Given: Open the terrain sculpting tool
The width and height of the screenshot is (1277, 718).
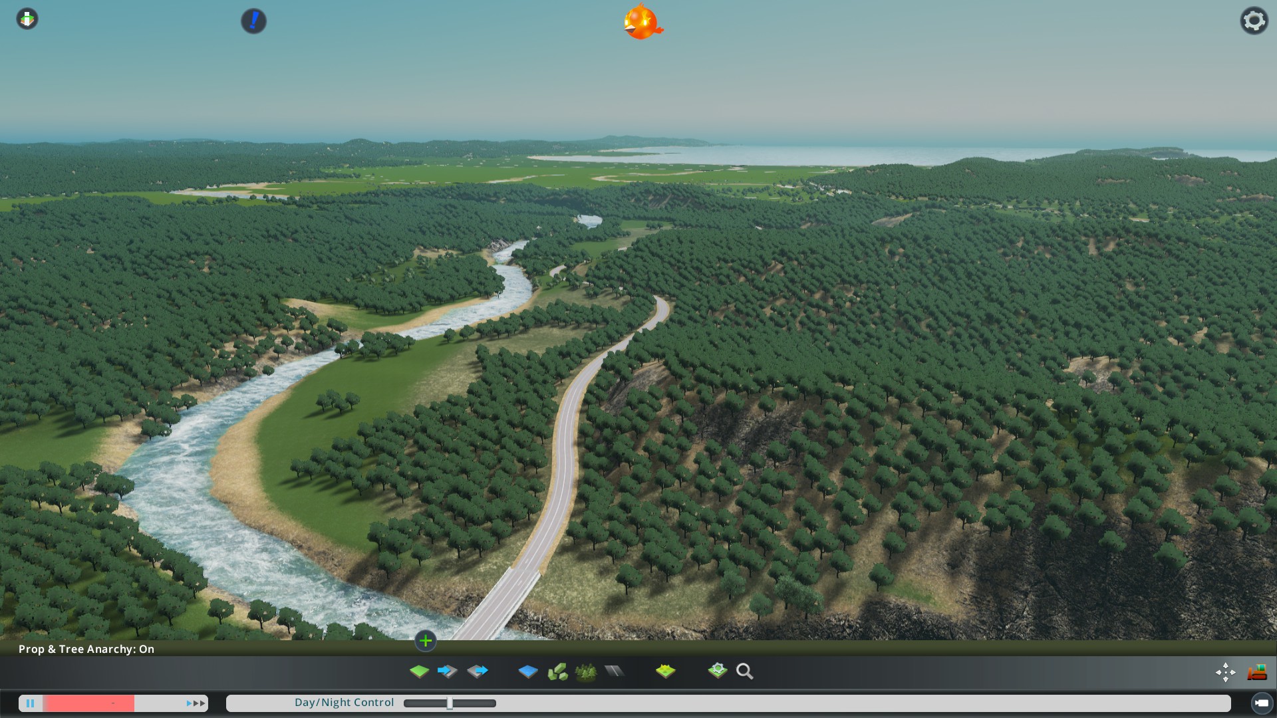Looking at the screenshot, I should [419, 671].
